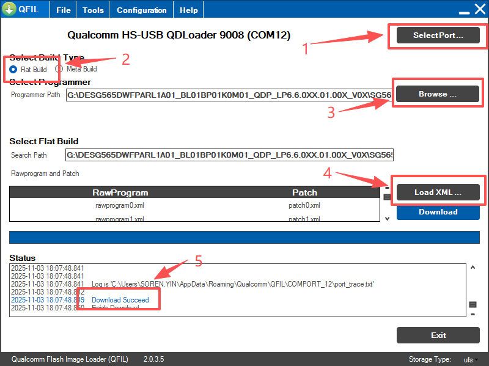Viewport: 489px width, 366px height.
Task: Select the Meta Build radio button
Action: (x=59, y=69)
